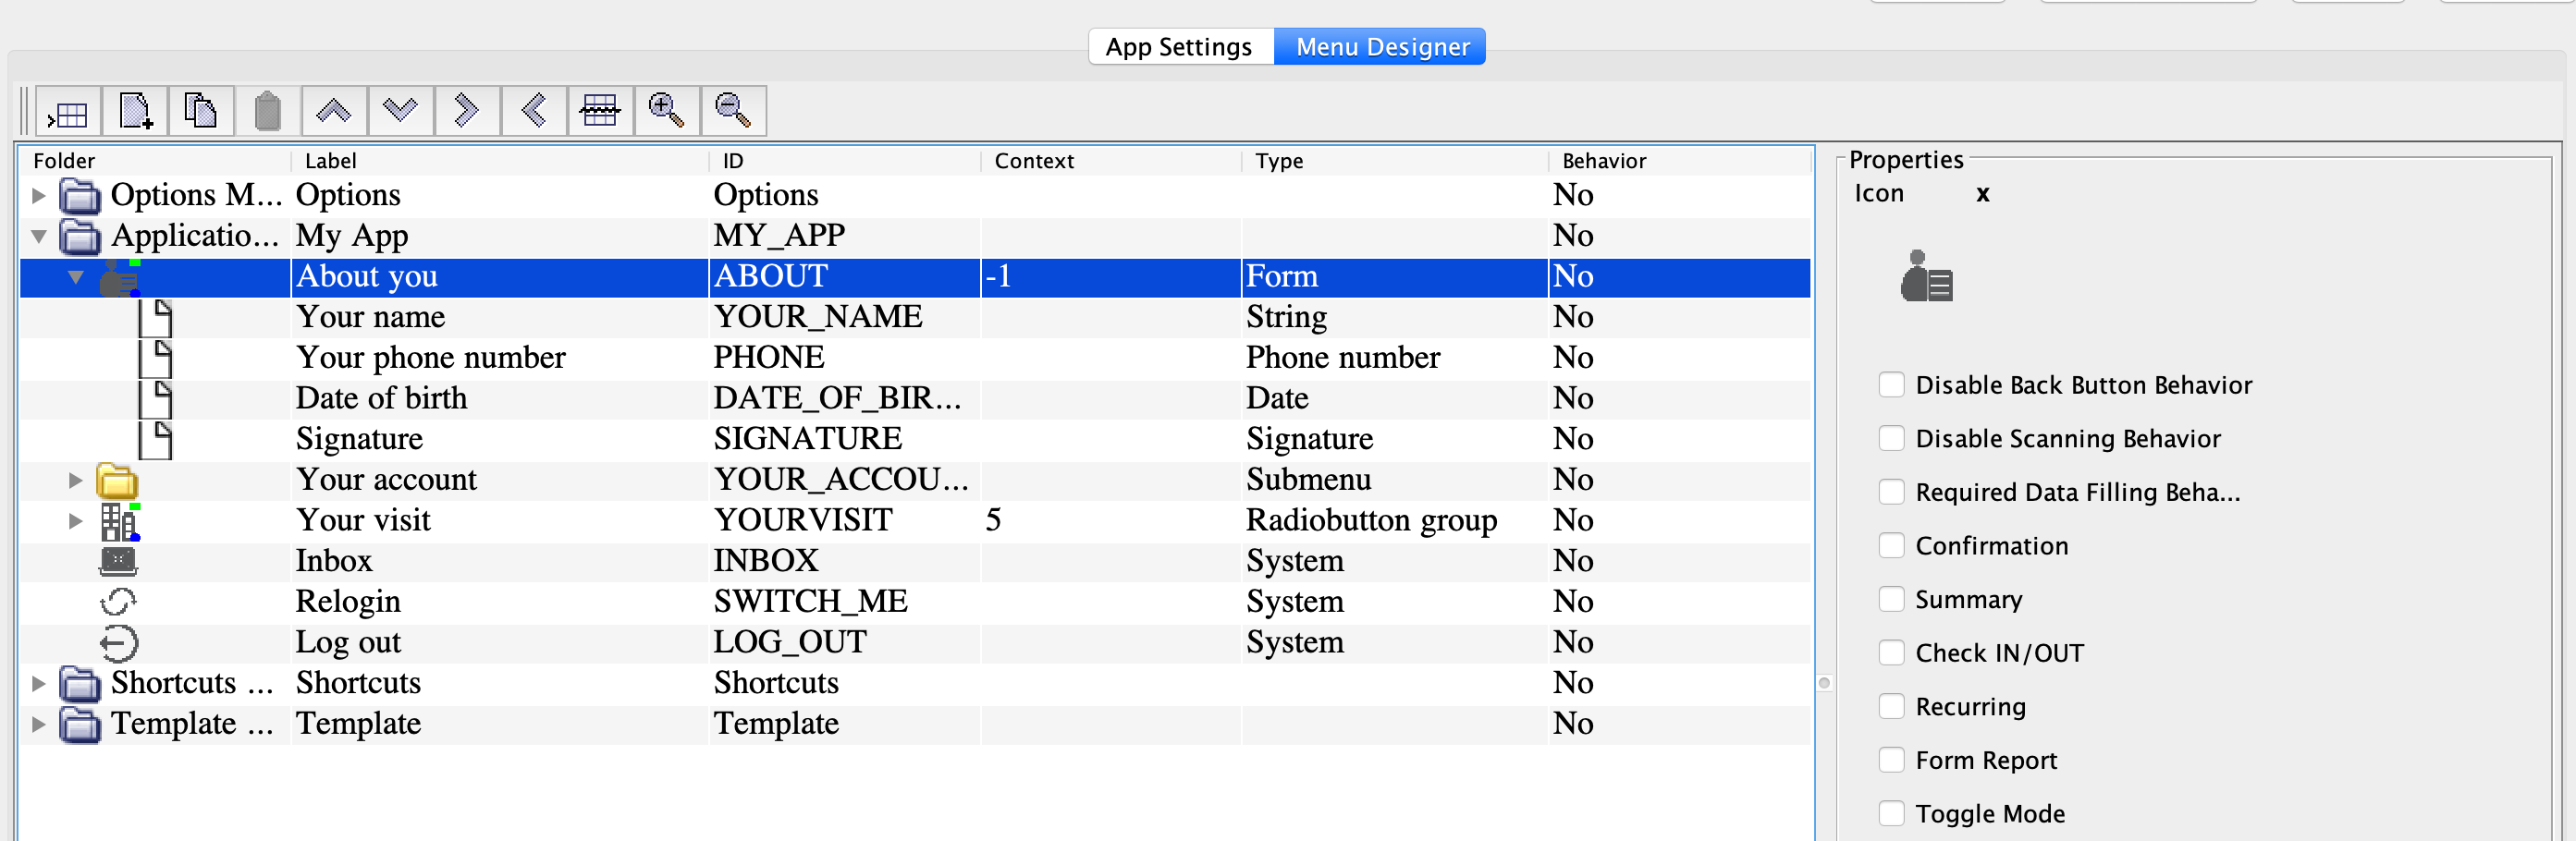Viewport: 2576px width, 841px height.
Task: Click the add new page icon
Action: pos(135,111)
